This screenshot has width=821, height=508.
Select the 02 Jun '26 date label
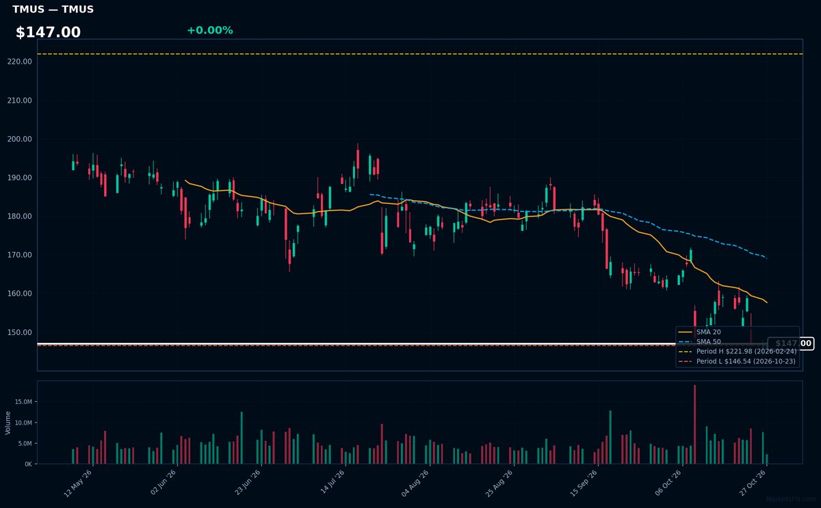pyautogui.click(x=164, y=483)
